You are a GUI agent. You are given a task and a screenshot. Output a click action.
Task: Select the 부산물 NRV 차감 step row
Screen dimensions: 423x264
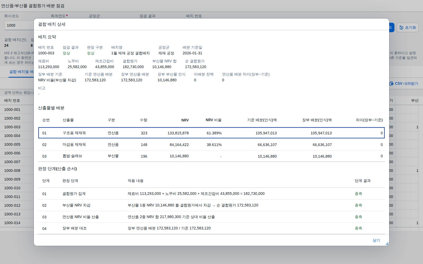pos(212,205)
